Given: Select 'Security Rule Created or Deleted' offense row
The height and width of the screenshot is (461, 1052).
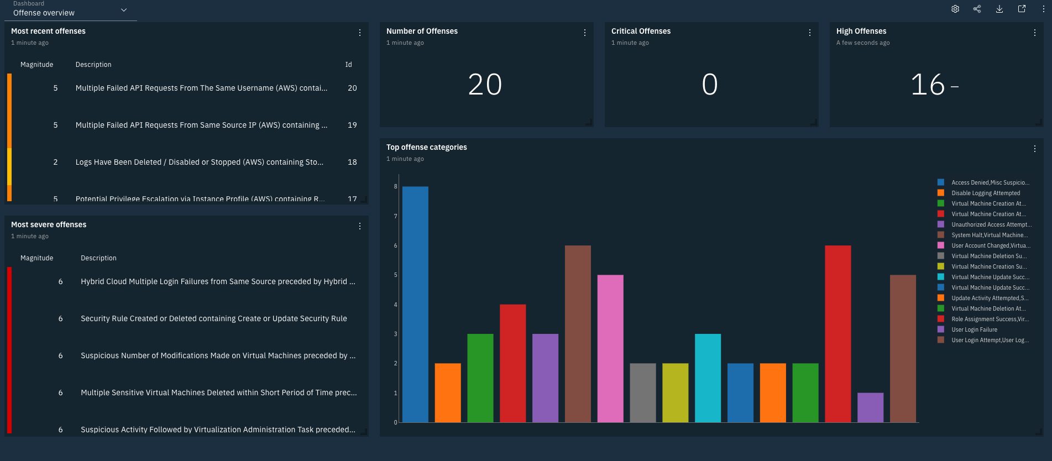Looking at the screenshot, I should pyautogui.click(x=186, y=318).
